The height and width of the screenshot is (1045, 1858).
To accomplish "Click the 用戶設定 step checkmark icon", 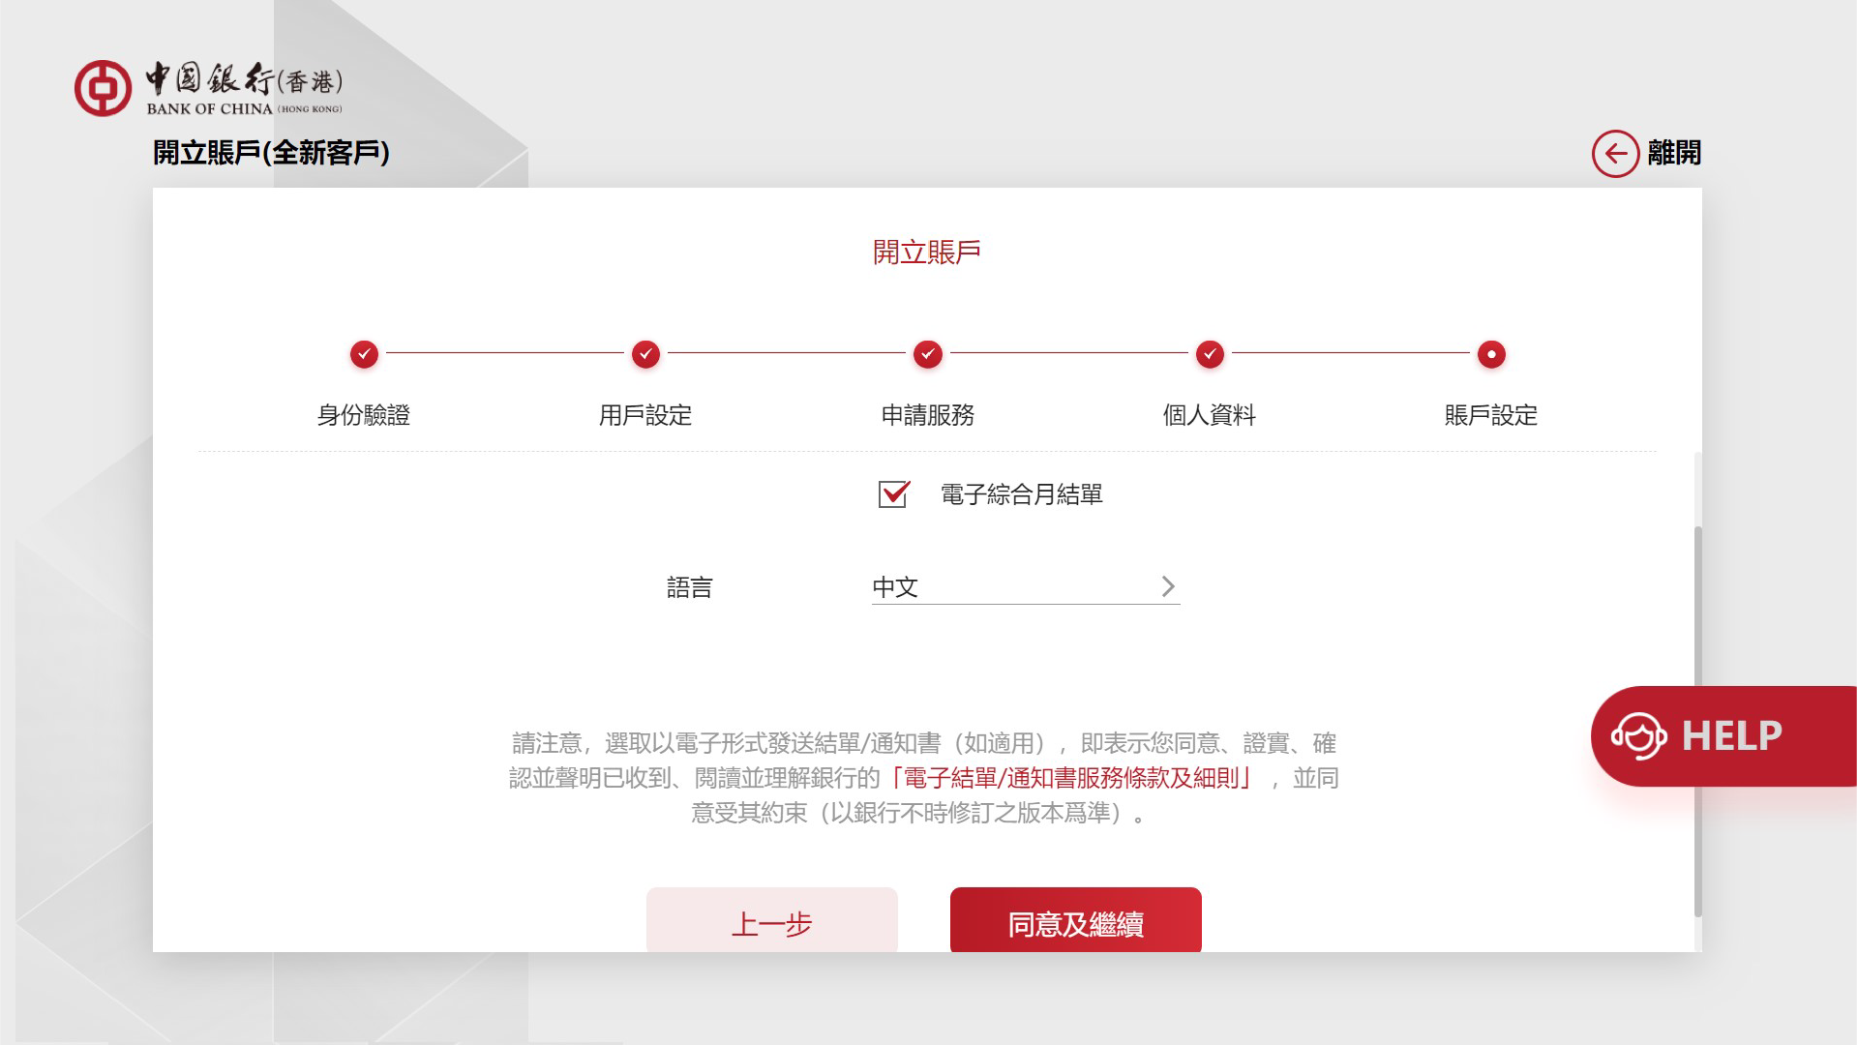I will click(x=645, y=354).
